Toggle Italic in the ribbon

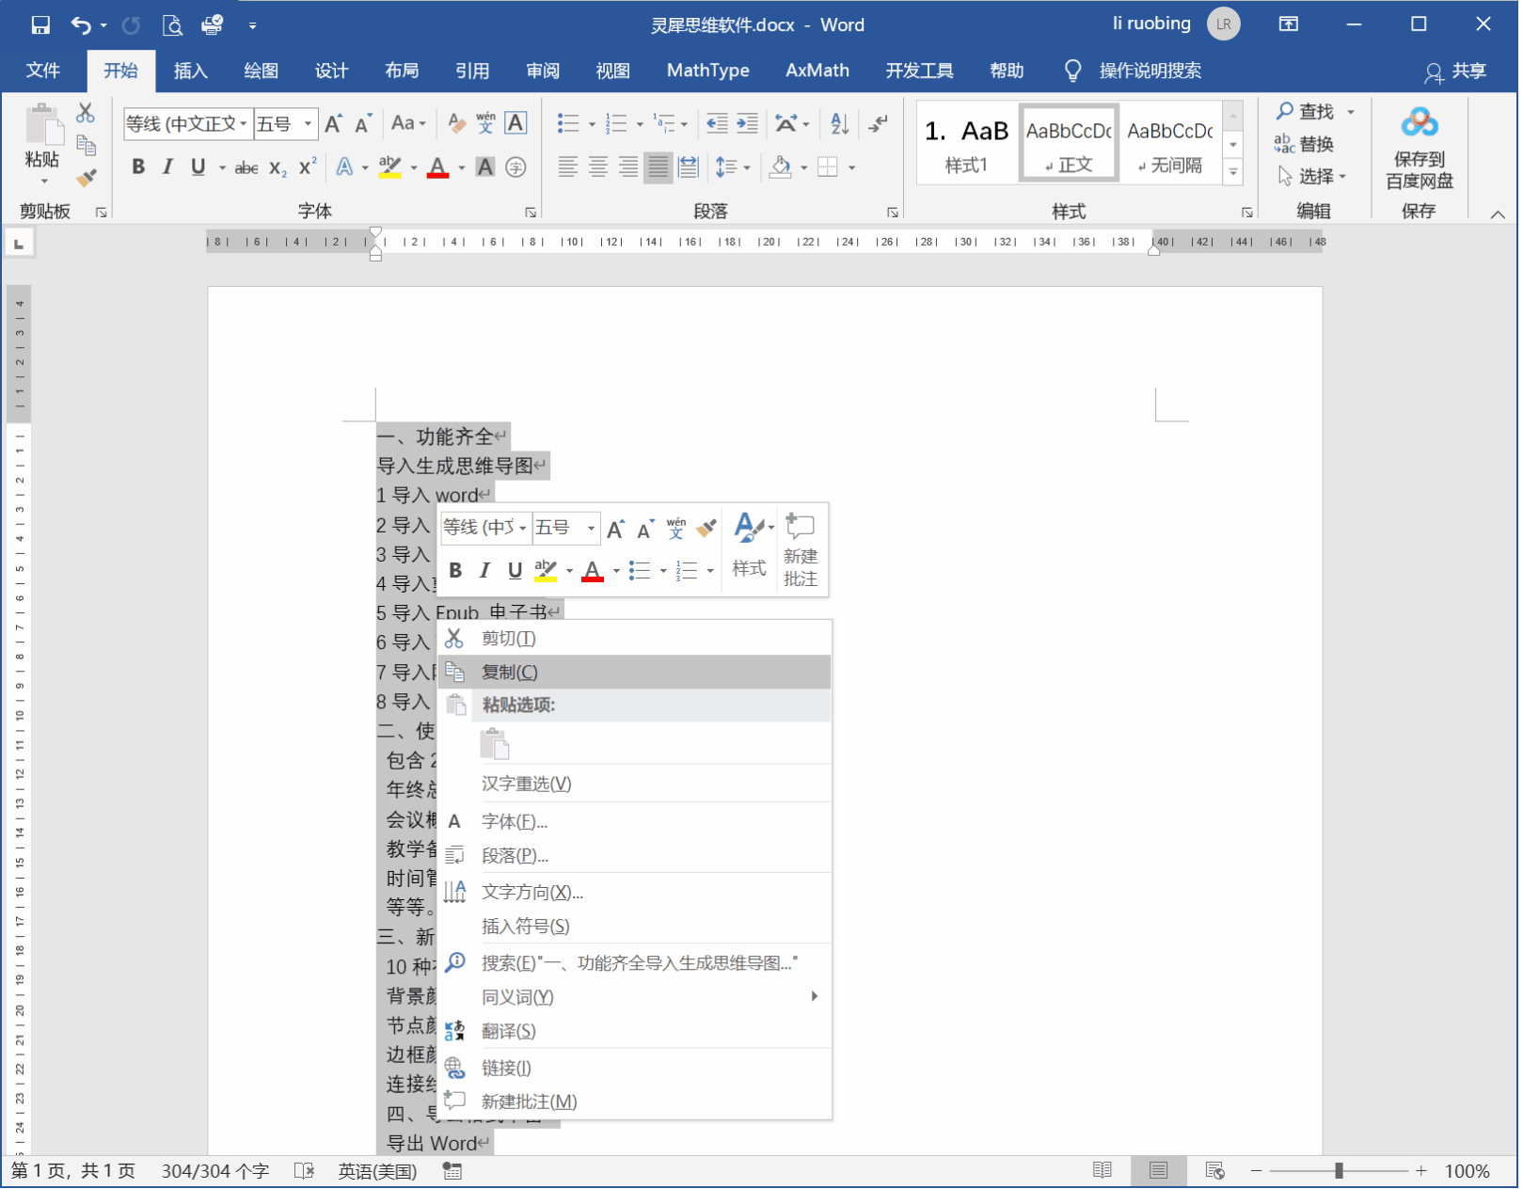167,167
